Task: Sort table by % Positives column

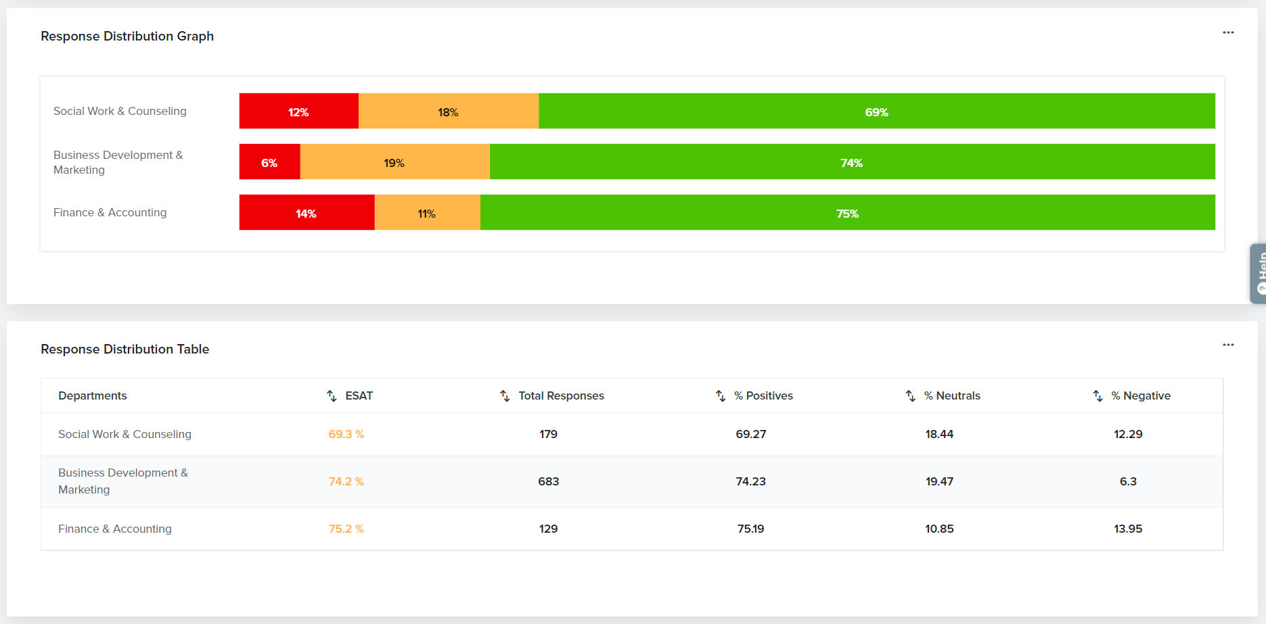Action: coord(721,395)
